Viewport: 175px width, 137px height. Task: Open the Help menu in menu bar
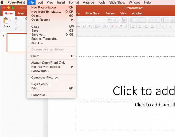[x=147, y=2]
